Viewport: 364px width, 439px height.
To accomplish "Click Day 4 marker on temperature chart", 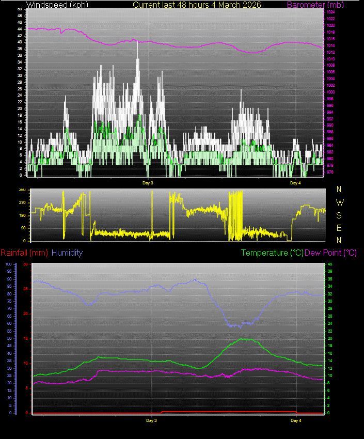I will click(x=296, y=421).
